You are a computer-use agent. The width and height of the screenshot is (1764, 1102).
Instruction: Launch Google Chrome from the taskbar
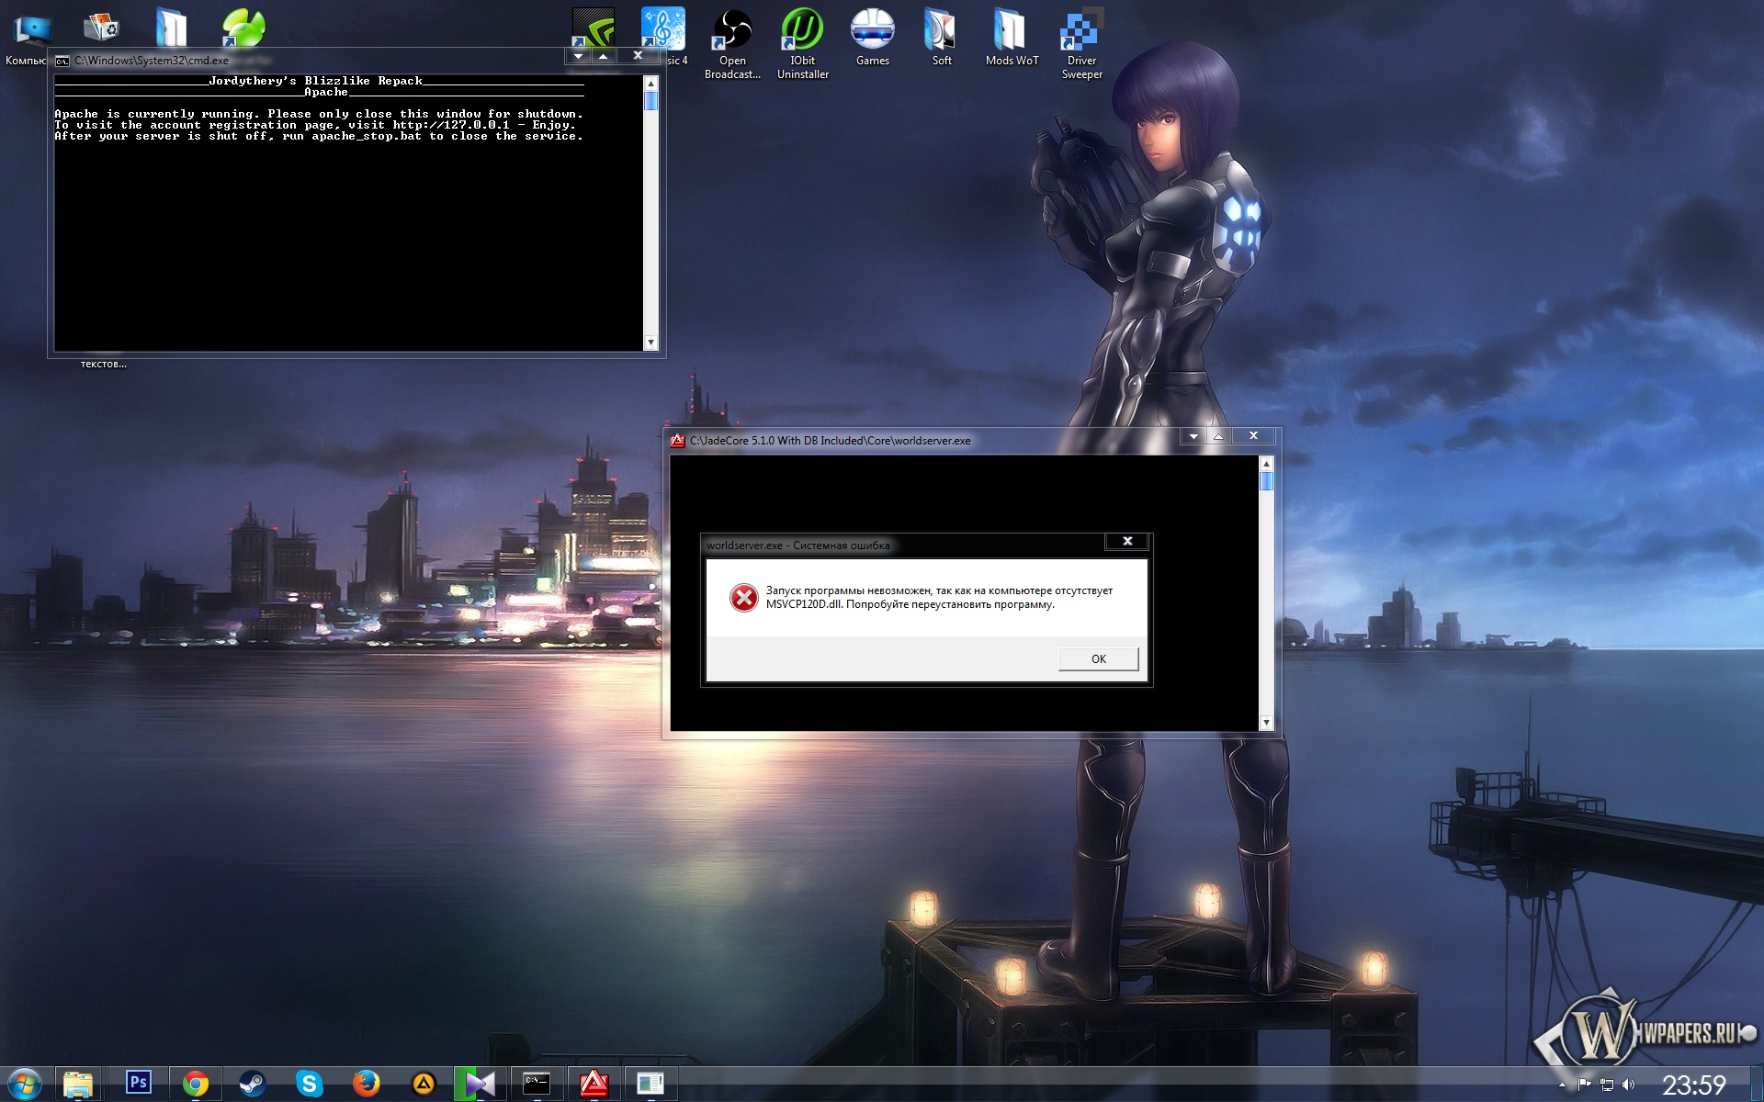(x=195, y=1084)
